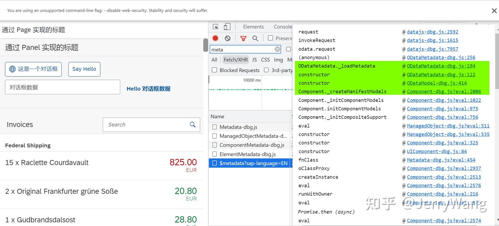
Task: Filter requests by All
Action: point(215,60)
